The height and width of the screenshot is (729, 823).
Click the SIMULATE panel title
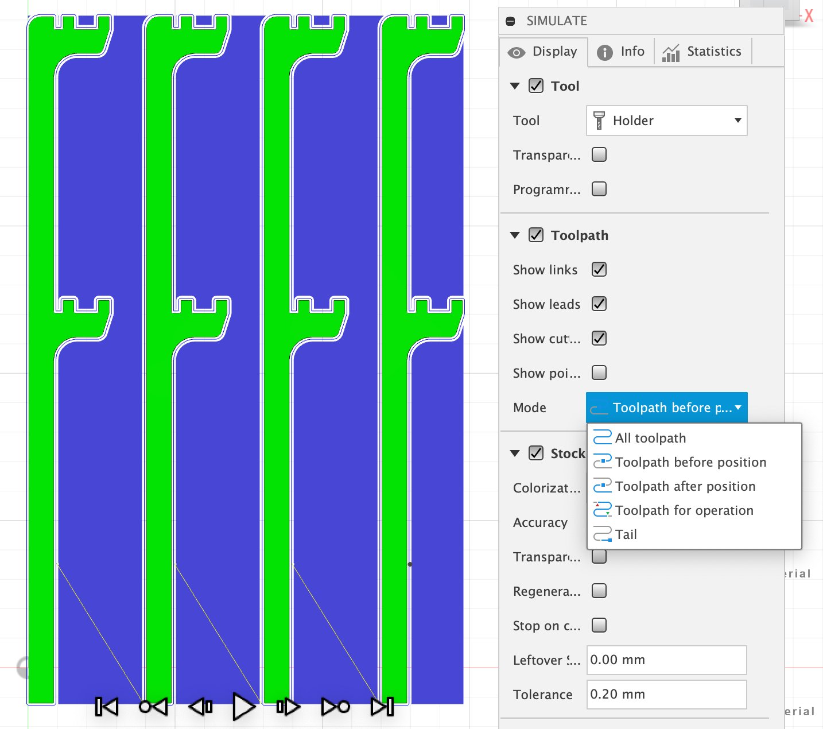(557, 21)
